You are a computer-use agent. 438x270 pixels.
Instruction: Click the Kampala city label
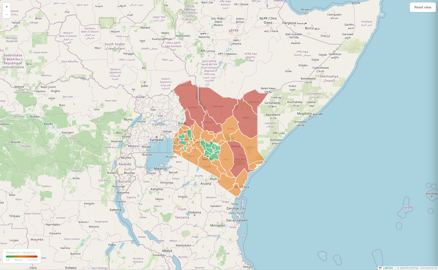156,140
